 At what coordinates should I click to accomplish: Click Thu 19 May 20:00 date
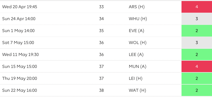click(x=19, y=78)
